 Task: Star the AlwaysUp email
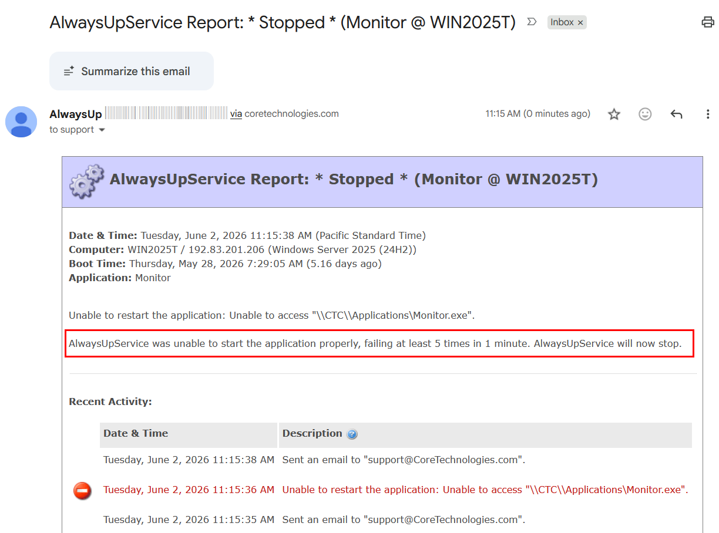[614, 114]
